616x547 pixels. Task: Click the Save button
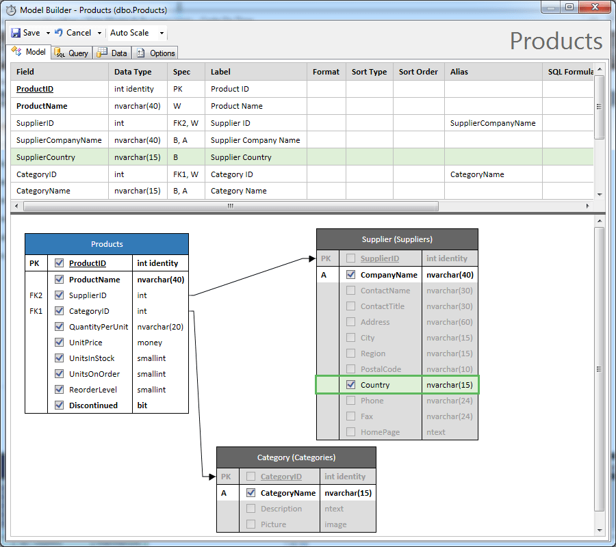(x=26, y=33)
